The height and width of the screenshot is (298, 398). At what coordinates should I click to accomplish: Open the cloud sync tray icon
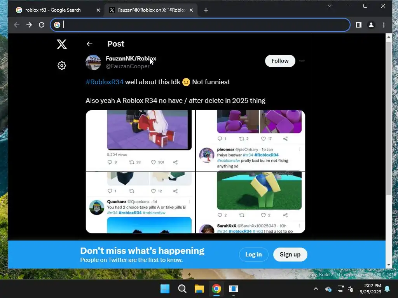(328, 289)
